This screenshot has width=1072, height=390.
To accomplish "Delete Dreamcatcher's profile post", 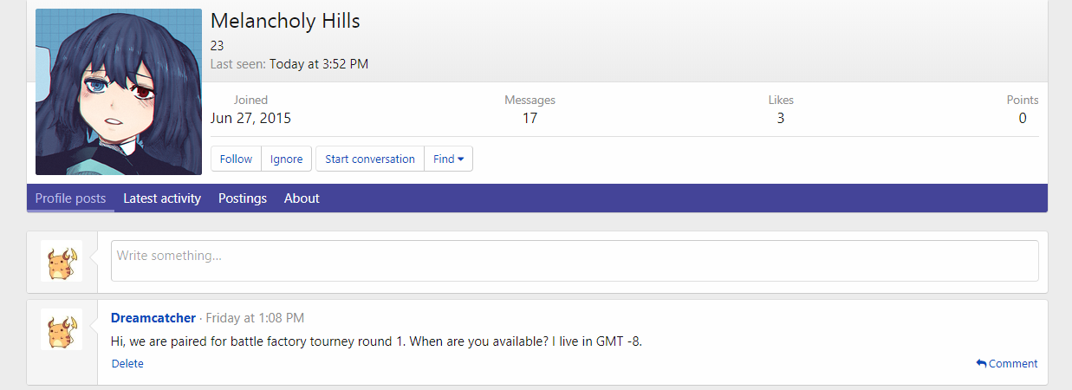I will (127, 364).
